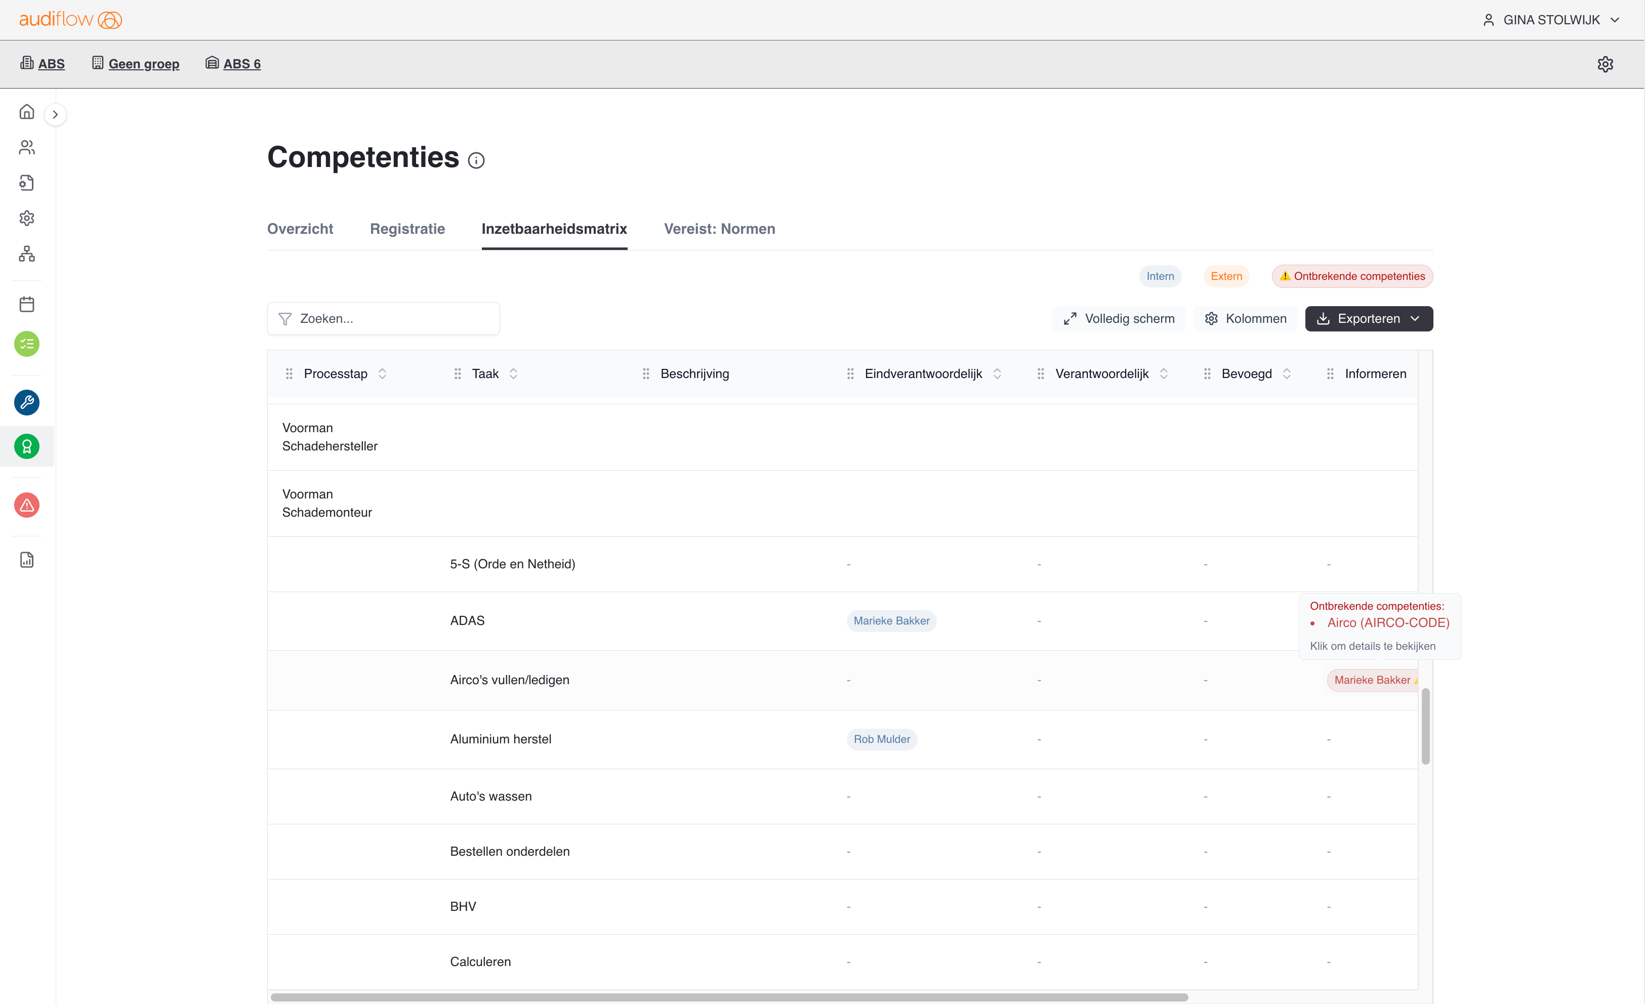Open the red warning triangle sidebar icon
Screen dimensions: 1645x1004
click(x=27, y=506)
